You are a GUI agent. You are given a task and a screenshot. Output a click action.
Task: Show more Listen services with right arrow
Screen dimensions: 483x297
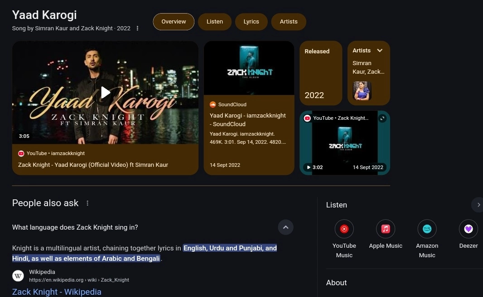click(x=478, y=205)
